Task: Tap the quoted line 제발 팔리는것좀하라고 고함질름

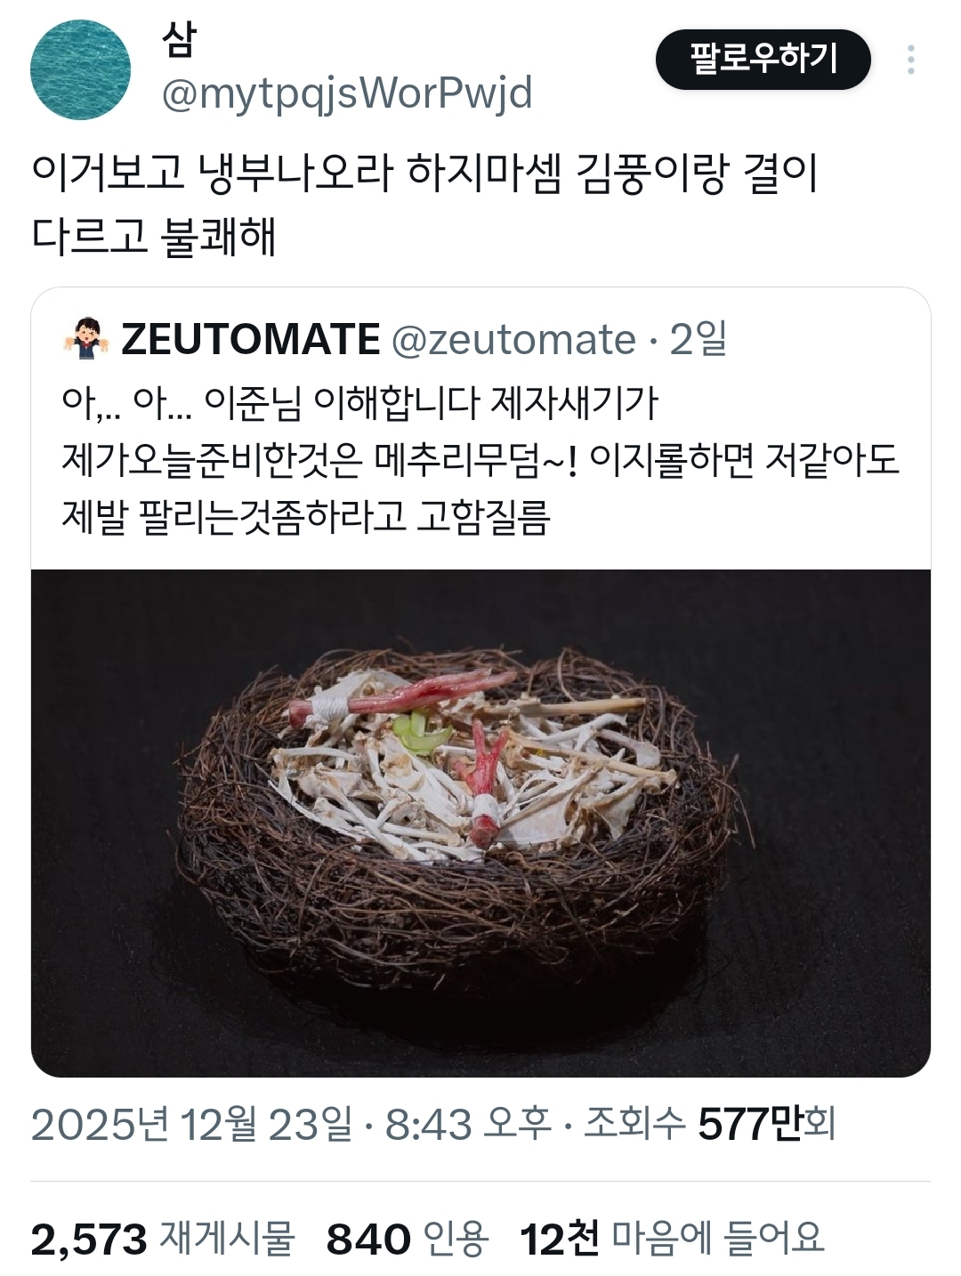Action: click(x=306, y=517)
